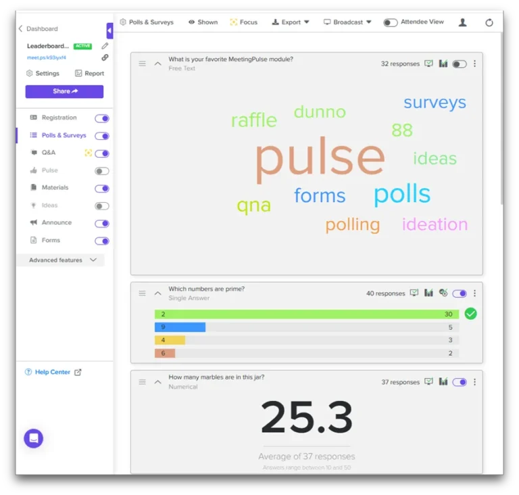Viewport: 519px width, 495px height.
Task: Click the yellow bar for answer 4
Action: [170, 340]
